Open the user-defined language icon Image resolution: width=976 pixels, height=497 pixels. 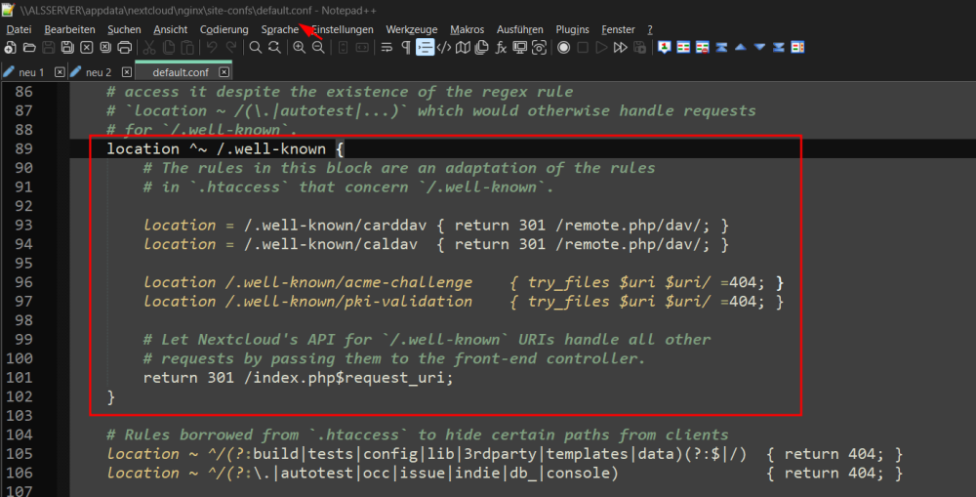point(444,47)
